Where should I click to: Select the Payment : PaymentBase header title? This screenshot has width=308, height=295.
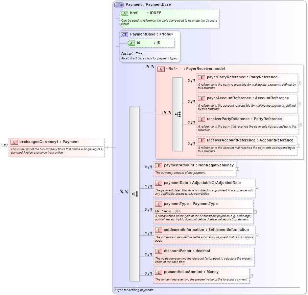[148, 4]
